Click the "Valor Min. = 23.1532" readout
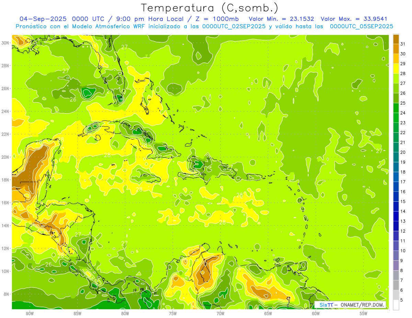Image resolution: width=412 pixels, height=318 pixels. click(282, 19)
